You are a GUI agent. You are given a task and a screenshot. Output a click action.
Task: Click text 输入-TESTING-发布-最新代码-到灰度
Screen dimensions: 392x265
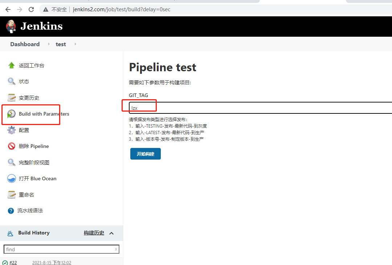click(x=171, y=126)
